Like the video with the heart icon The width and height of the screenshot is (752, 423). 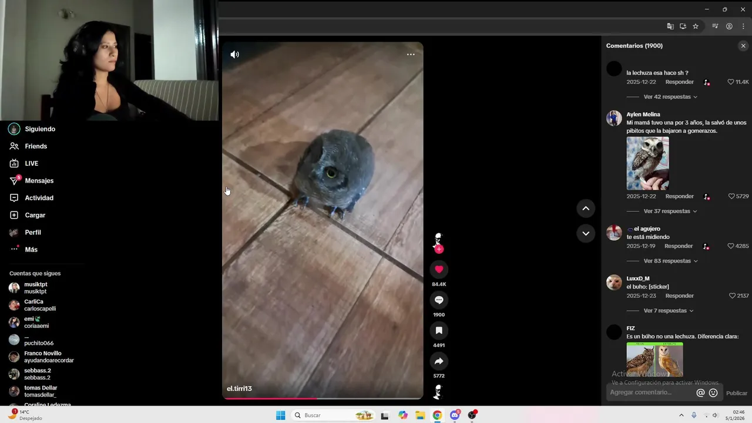[x=439, y=269]
